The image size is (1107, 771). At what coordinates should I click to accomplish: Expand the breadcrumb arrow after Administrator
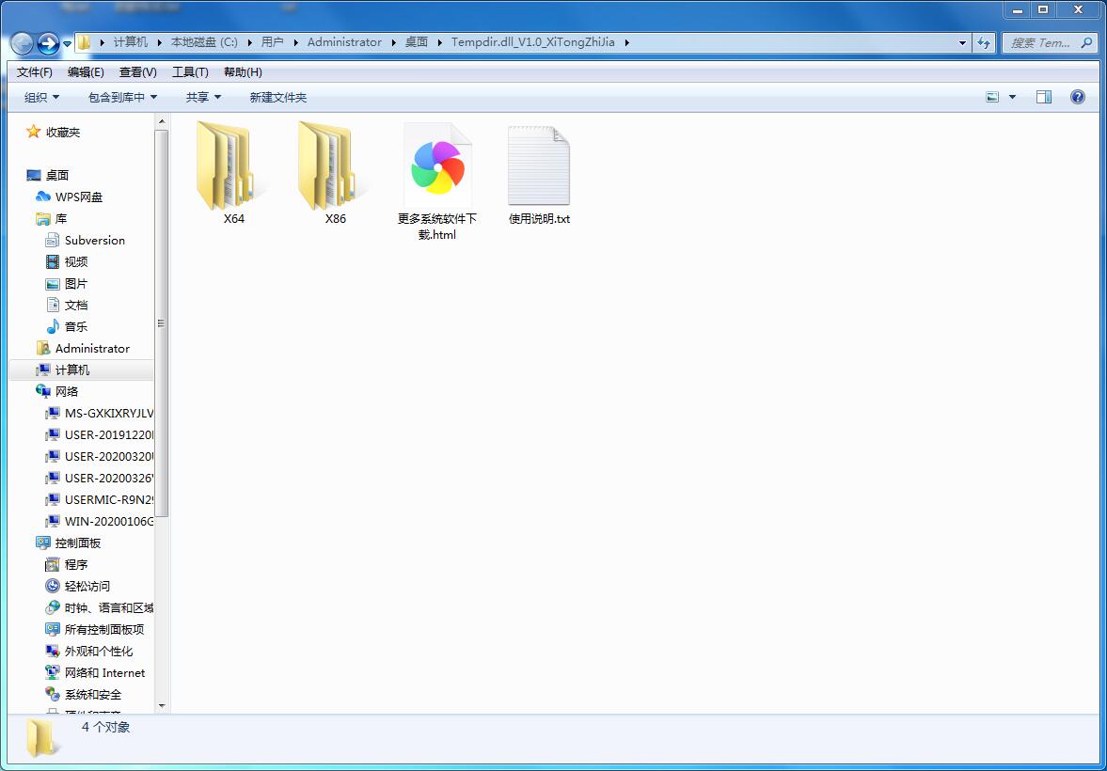pos(393,42)
